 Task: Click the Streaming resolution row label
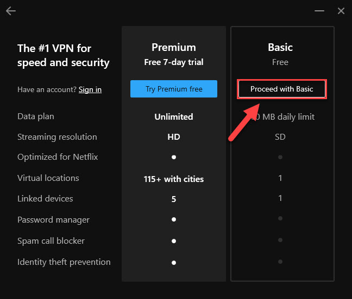[57, 137]
